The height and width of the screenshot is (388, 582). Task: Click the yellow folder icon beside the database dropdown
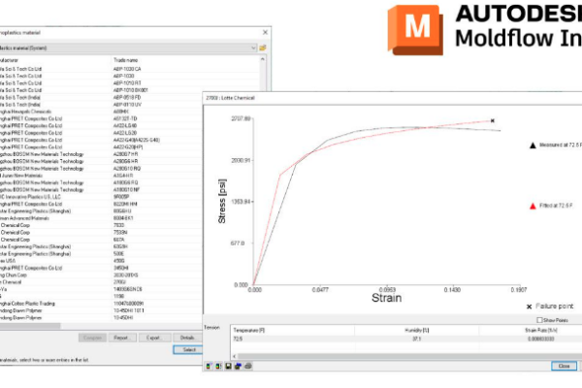click(x=263, y=48)
